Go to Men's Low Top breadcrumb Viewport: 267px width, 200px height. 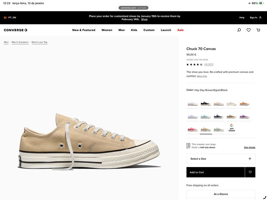39,42
